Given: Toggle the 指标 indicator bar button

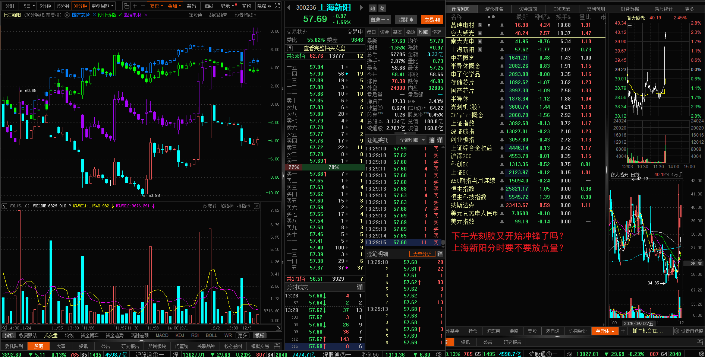Looking at the screenshot, I should click(9, 335).
